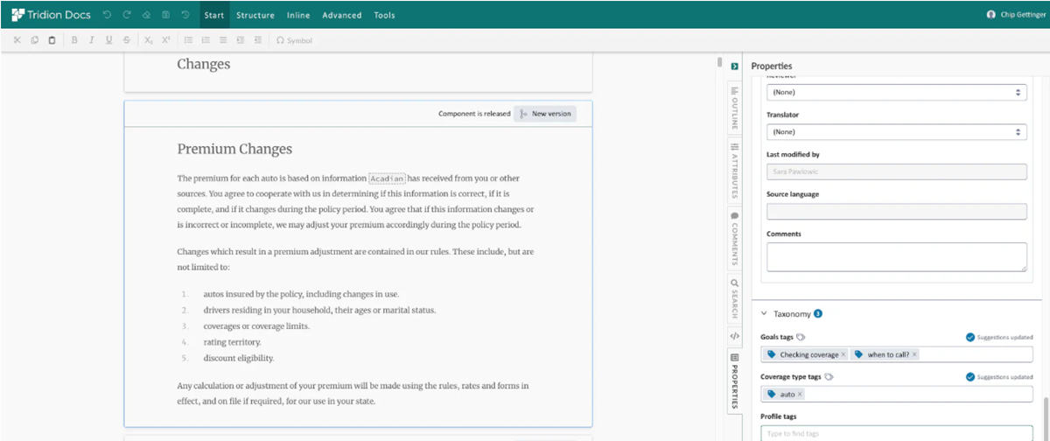The height and width of the screenshot is (441, 1050).
Task: Click the Bold formatting icon
Action: (x=74, y=40)
